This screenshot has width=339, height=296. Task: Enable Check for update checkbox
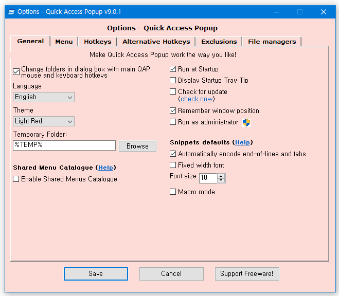[x=173, y=91]
